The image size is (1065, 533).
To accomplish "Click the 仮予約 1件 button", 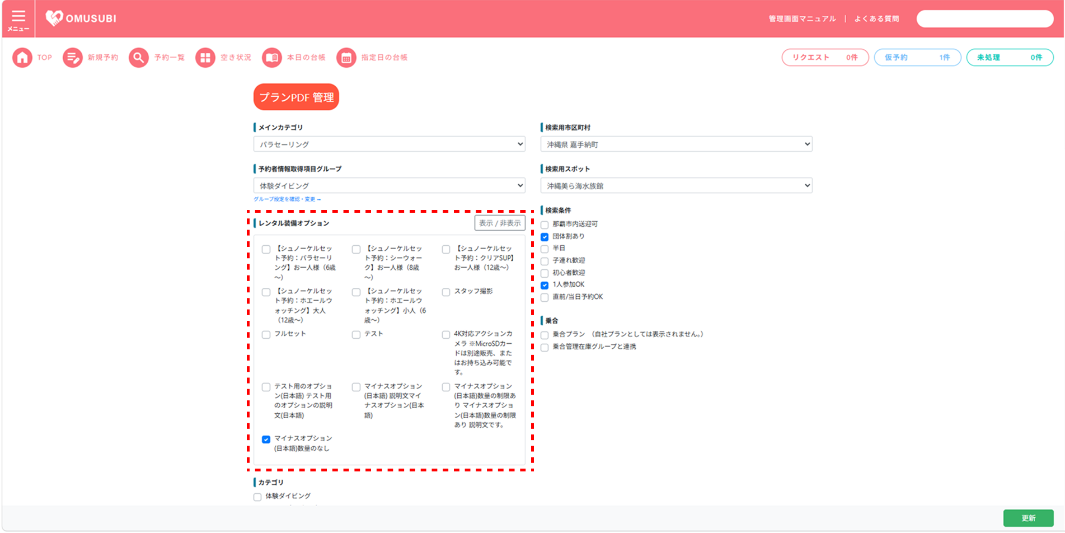I will (917, 58).
